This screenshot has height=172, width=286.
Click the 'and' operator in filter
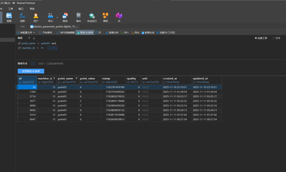coord(54,43)
